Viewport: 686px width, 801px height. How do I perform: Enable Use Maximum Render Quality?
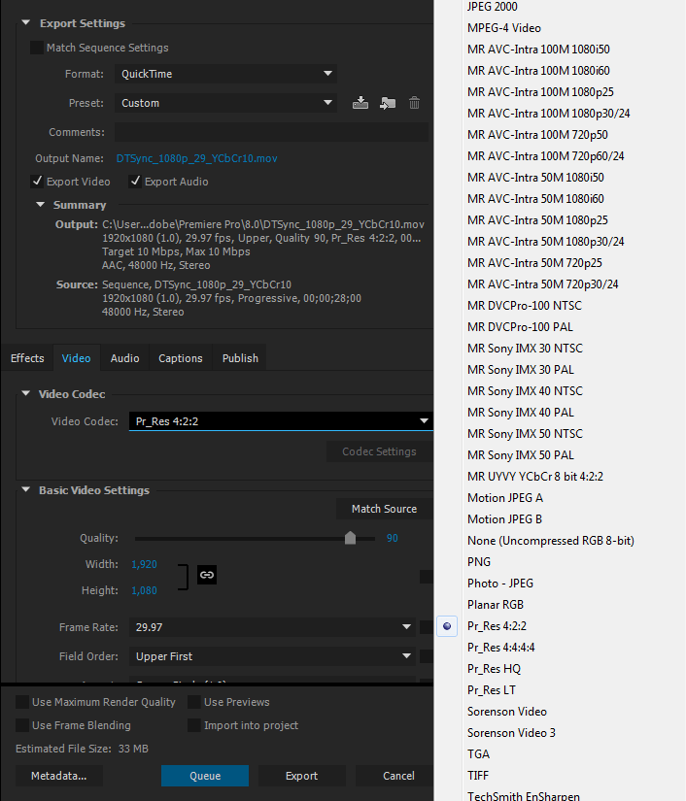(22, 702)
